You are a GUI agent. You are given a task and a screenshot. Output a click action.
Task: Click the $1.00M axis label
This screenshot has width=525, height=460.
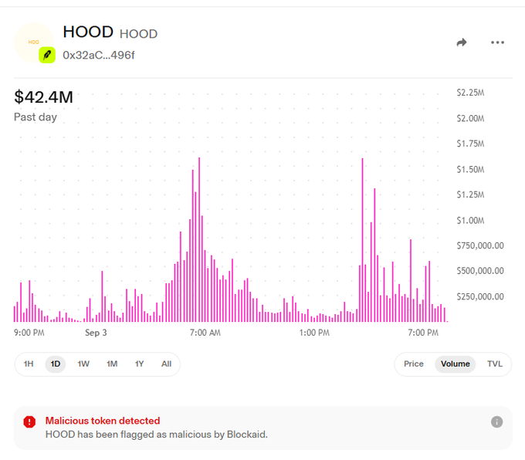470,221
